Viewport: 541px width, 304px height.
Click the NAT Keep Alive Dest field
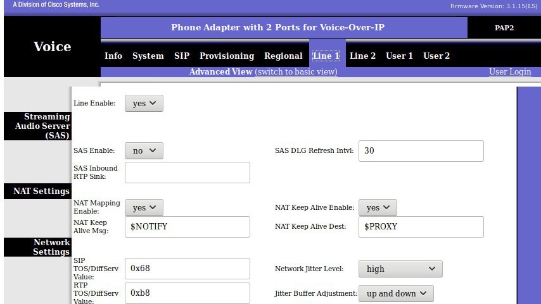pos(421,227)
